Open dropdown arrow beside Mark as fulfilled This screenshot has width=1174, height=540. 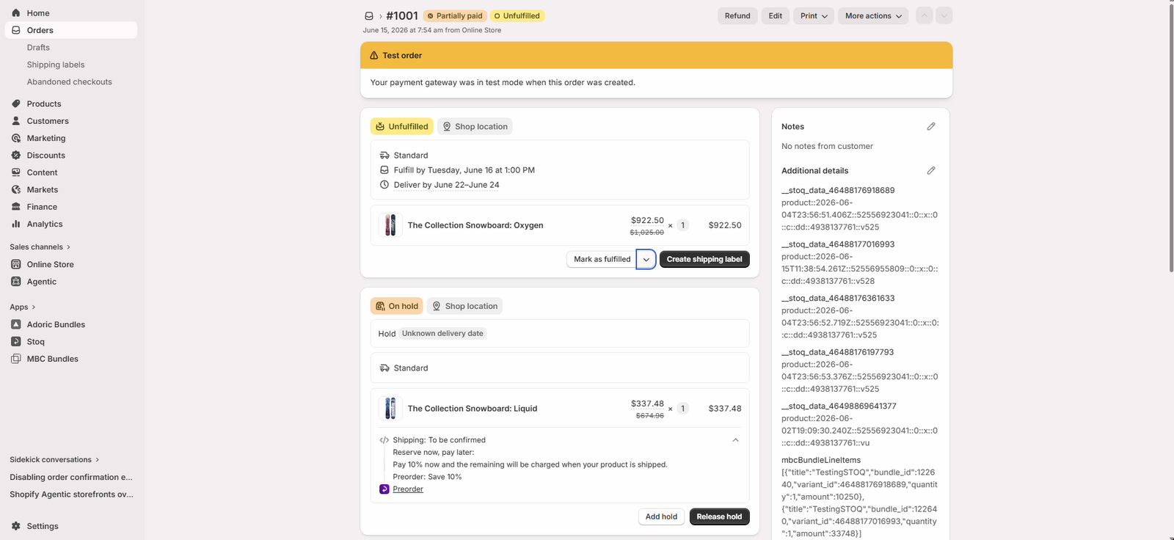point(646,259)
